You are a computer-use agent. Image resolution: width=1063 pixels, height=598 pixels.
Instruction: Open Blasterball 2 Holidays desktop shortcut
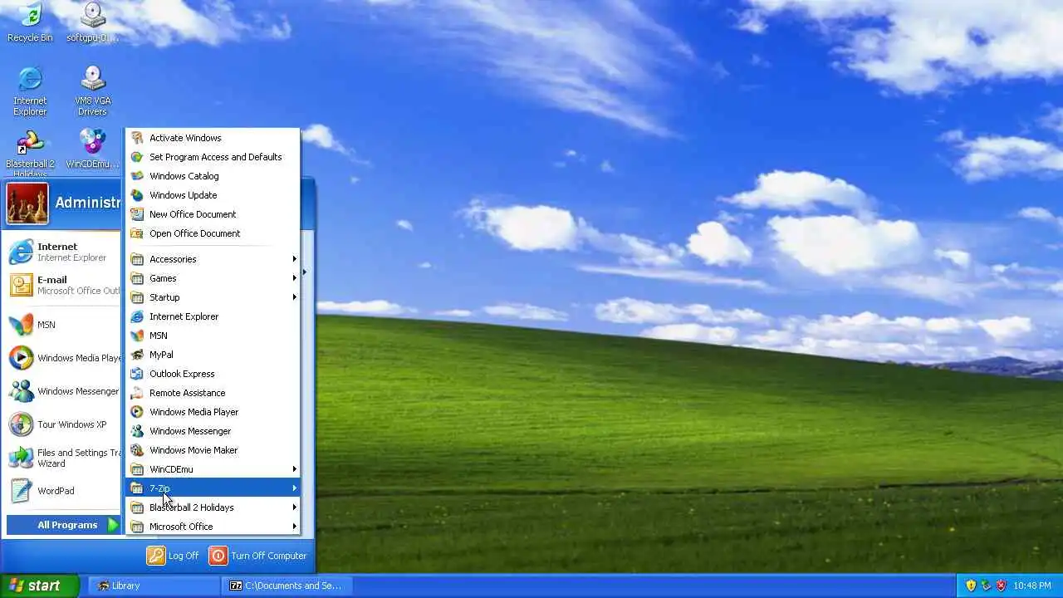tap(30, 154)
